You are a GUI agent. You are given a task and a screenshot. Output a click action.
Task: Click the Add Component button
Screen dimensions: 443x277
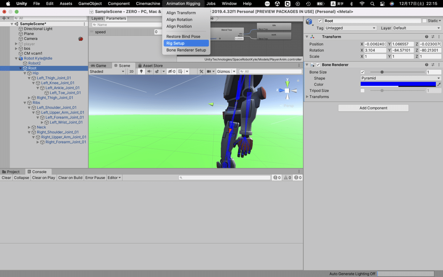[373, 108]
